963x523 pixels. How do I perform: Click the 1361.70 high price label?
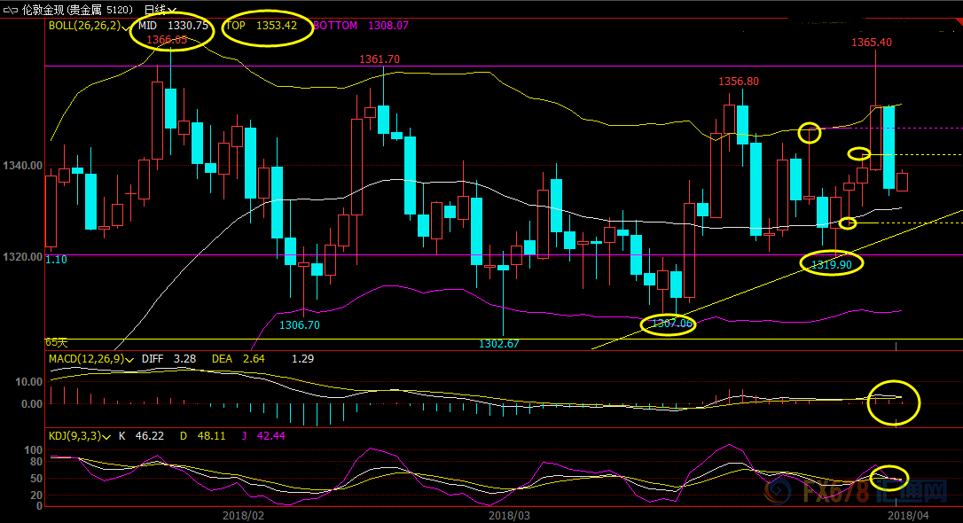click(380, 59)
